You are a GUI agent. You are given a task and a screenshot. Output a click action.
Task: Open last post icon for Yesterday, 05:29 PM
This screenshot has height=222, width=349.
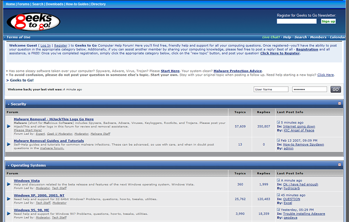pos(278,209)
